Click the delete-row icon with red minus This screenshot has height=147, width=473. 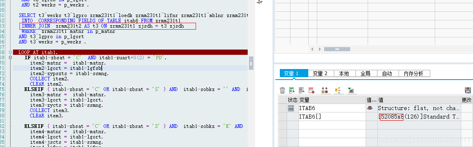click(x=311, y=90)
